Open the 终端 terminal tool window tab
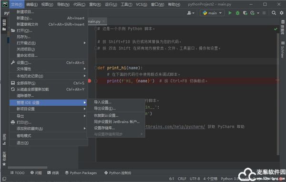Screen dimensions: 286x182 [53, 173]
